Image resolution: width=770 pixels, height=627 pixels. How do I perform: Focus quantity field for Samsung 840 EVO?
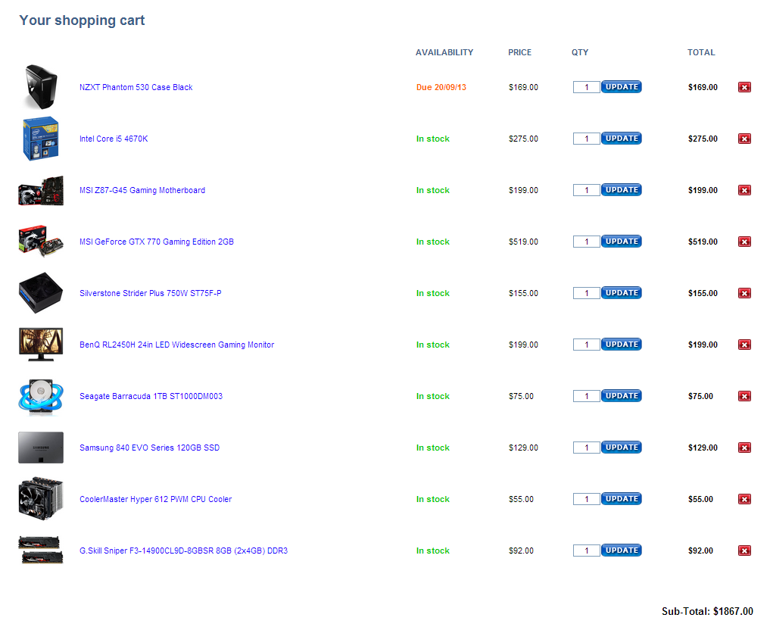pos(586,448)
